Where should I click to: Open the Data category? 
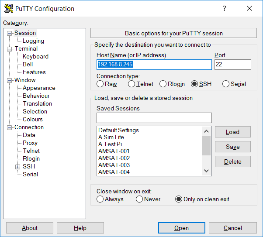coord(29,135)
